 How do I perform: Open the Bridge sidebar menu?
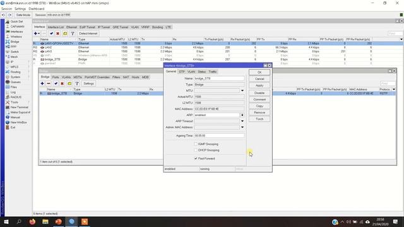tap(15, 42)
